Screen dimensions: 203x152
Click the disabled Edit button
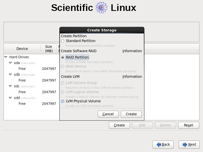(142, 125)
